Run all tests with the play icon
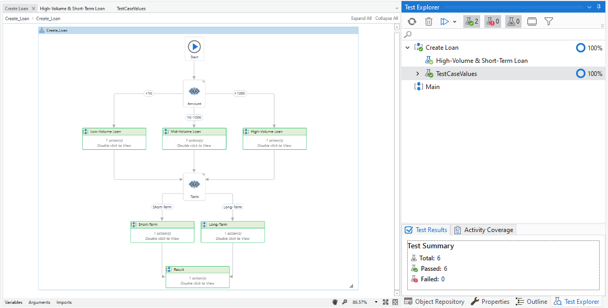This screenshot has width=608, height=308. (444, 21)
